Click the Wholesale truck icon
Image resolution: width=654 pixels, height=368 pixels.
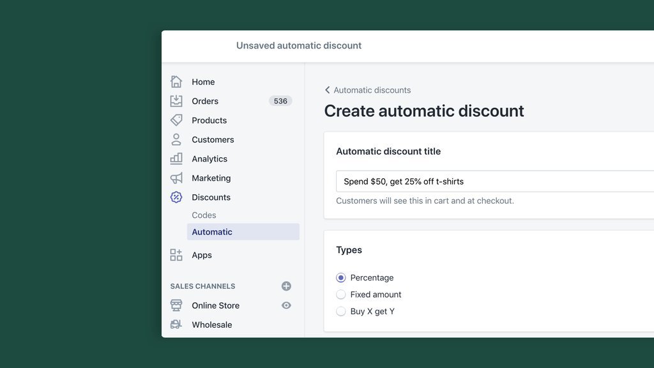pyautogui.click(x=176, y=325)
